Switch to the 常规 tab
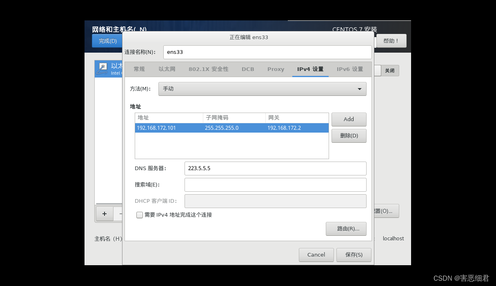496x286 pixels. click(x=139, y=69)
